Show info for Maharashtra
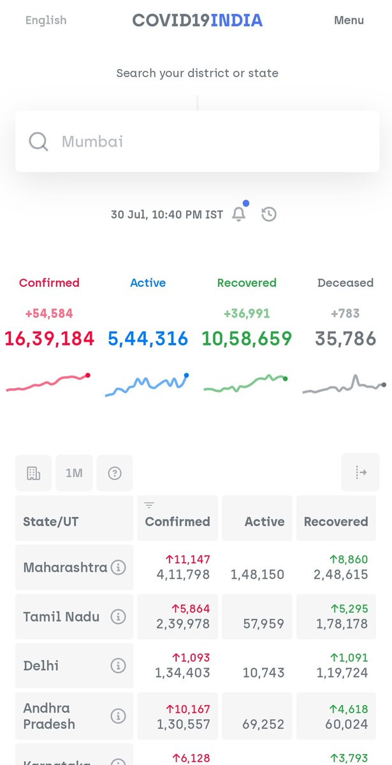Image resolution: width=392 pixels, height=765 pixels. coord(118,567)
